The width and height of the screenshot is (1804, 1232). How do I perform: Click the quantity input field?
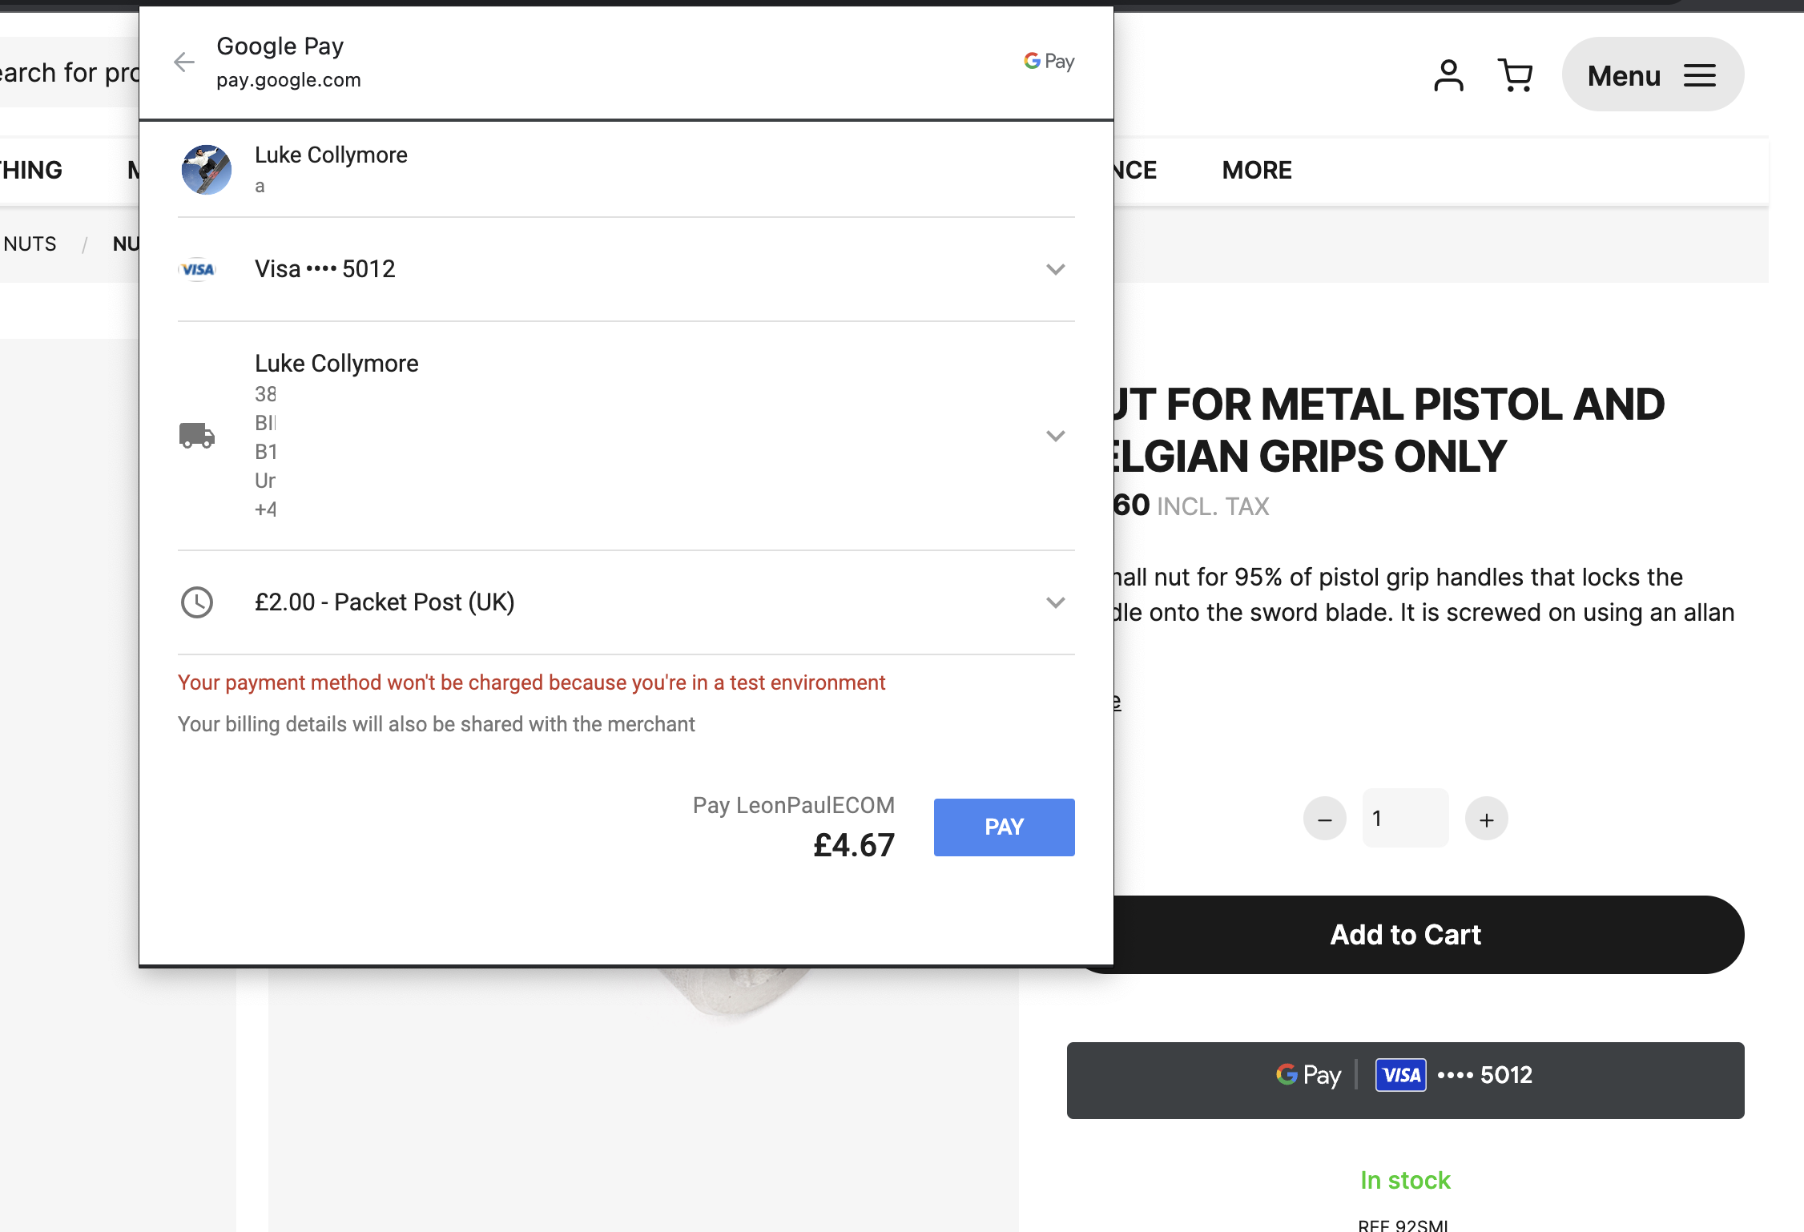coord(1404,818)
